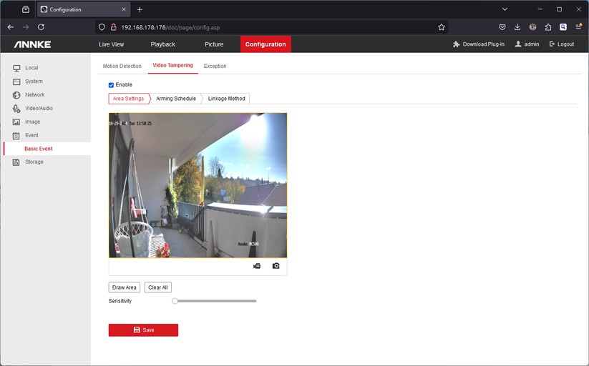Click the Local monitor icon in sidebar
The height and width of the screenshot is (366, 589).
click(x=16, y=68)
